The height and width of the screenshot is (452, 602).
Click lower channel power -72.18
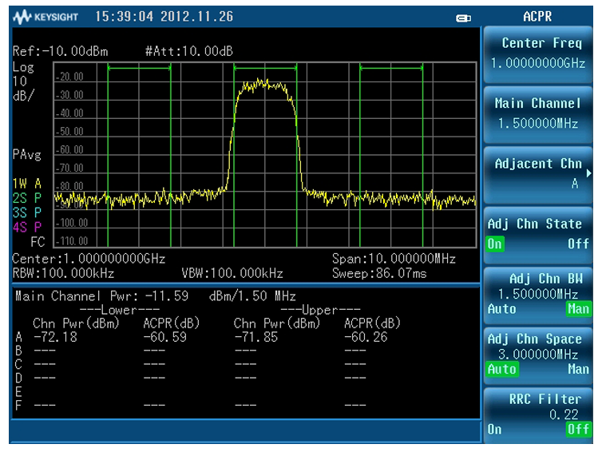pyautogui.click(x=56, y=337)
